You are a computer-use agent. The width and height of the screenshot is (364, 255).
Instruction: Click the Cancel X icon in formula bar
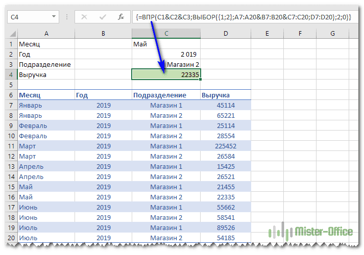pyautogui.click(x=84, y=17)
